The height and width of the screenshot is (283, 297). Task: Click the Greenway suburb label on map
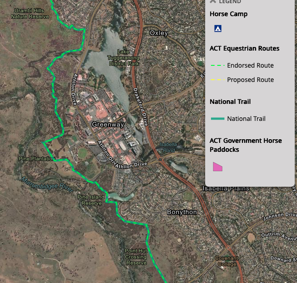(108, 124)
